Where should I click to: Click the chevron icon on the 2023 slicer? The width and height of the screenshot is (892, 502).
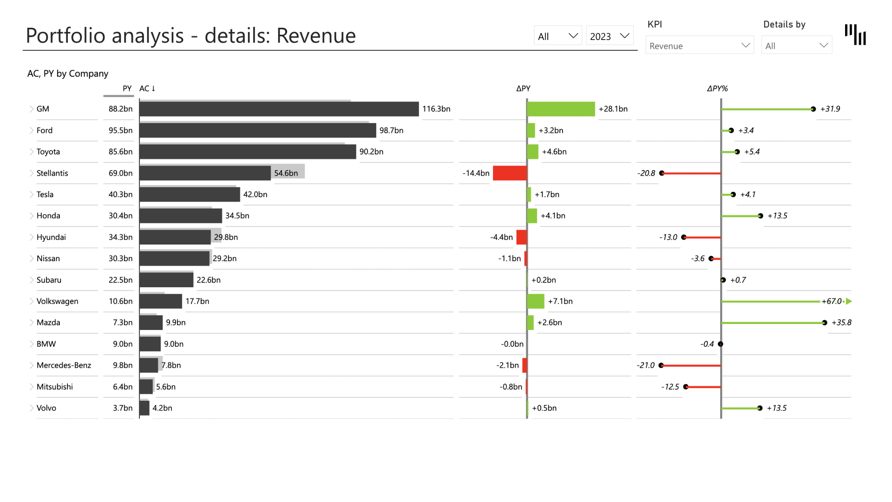[625, 35]
